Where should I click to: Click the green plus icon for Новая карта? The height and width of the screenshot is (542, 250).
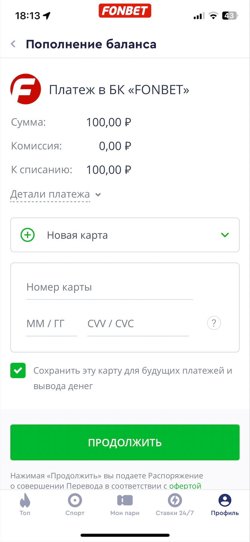coord(28,235)
